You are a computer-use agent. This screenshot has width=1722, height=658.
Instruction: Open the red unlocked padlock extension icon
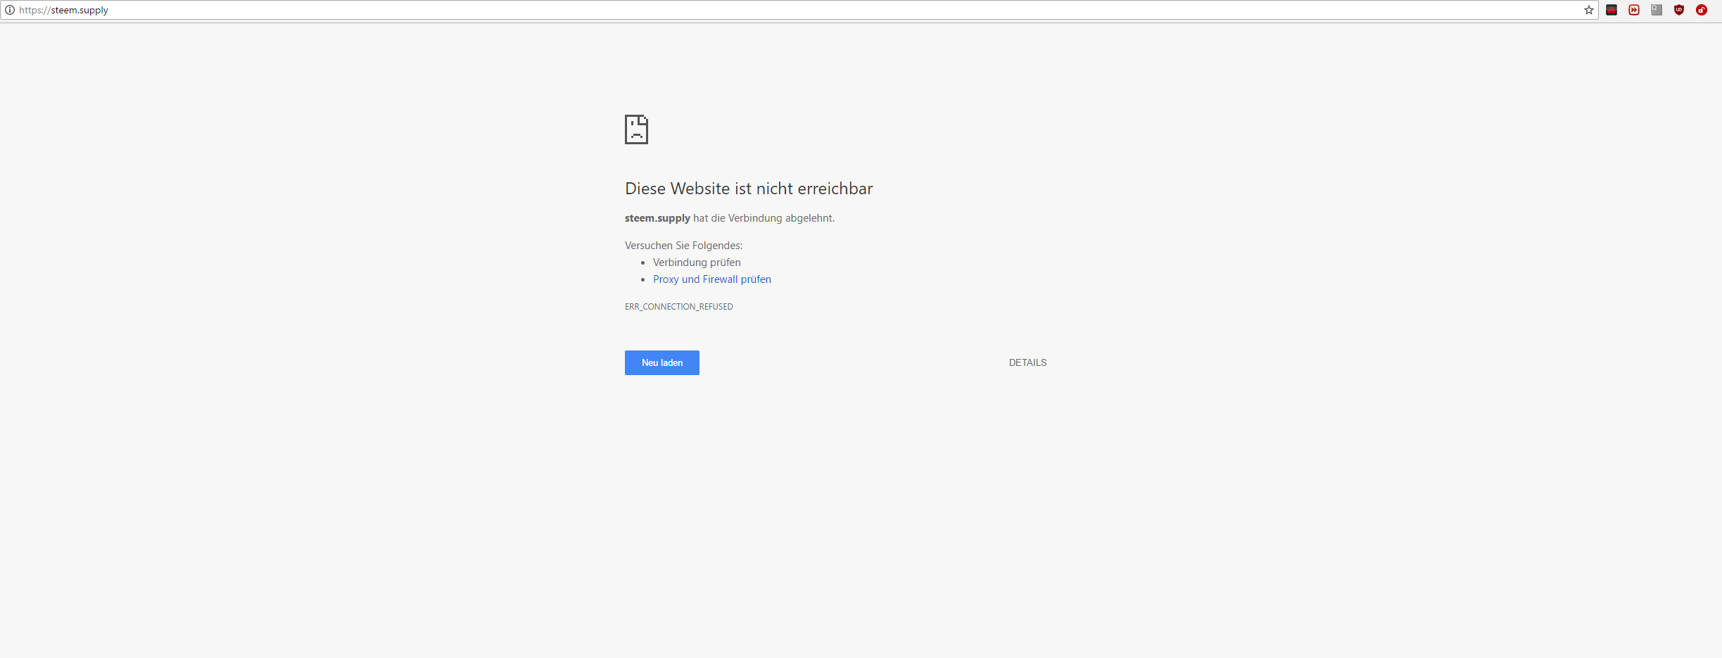[1702, 10]
